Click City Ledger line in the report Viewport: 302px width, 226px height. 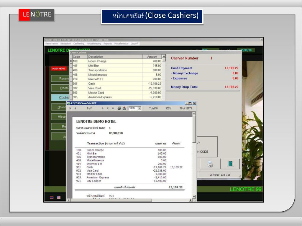(121, 181)
